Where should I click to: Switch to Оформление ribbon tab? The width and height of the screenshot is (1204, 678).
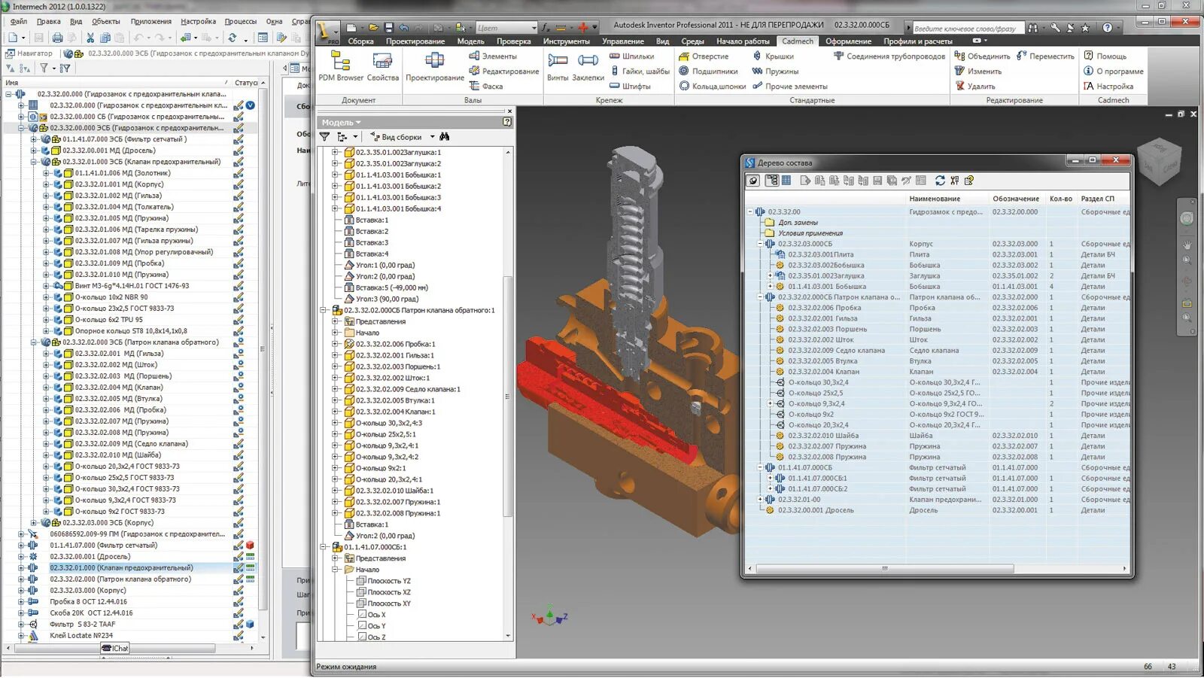click(x=848, y=41)
